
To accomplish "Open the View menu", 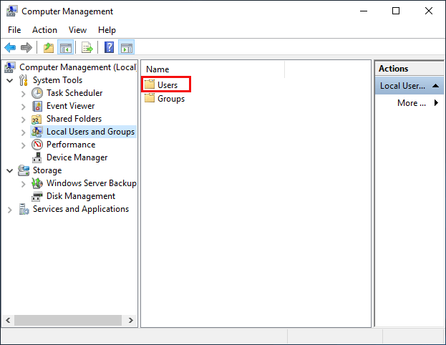I will coord(77,30).
